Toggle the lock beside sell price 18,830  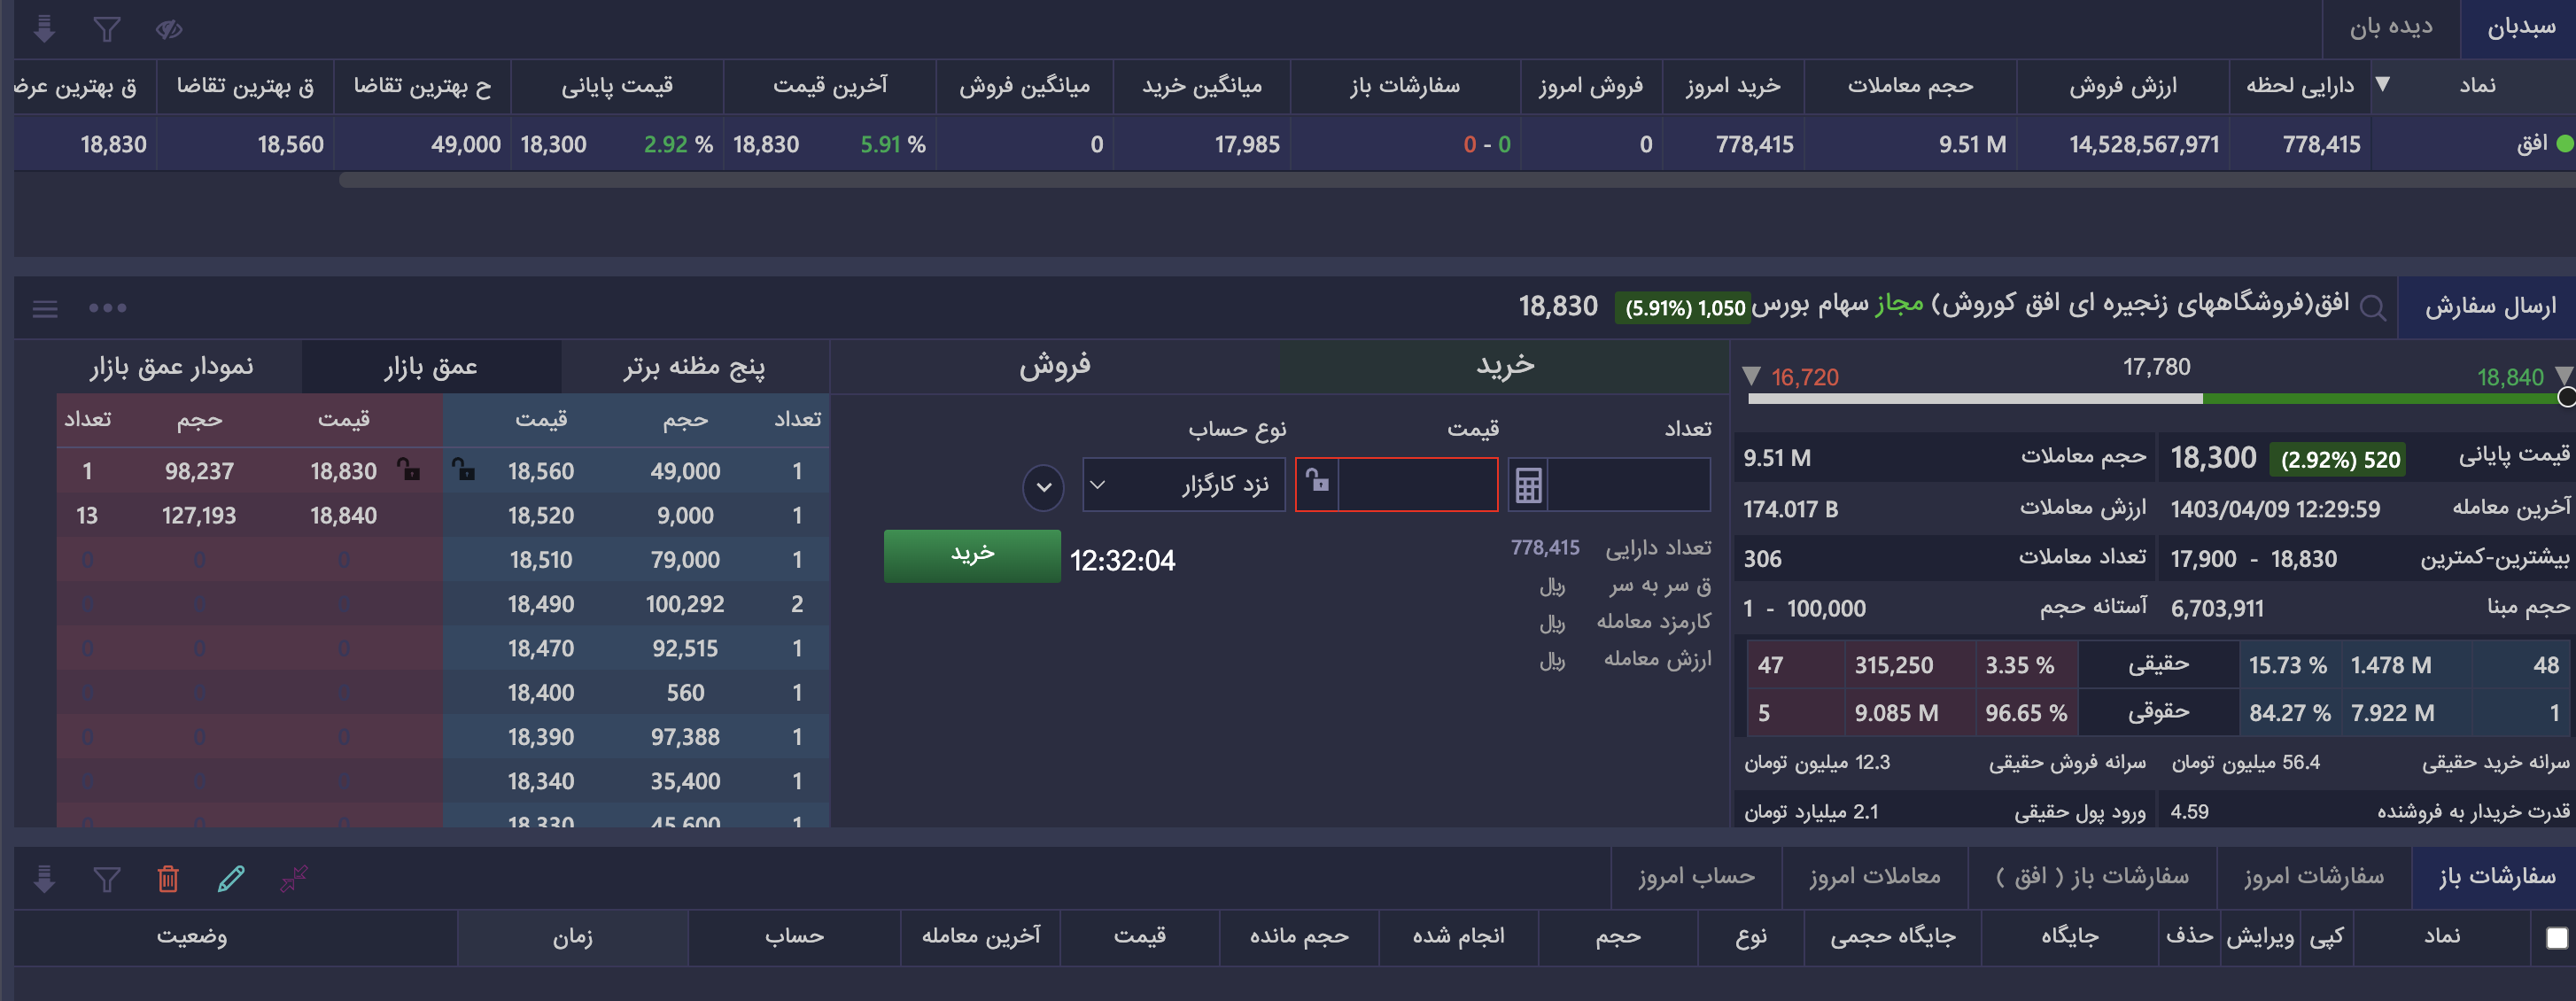coord(408,469)
